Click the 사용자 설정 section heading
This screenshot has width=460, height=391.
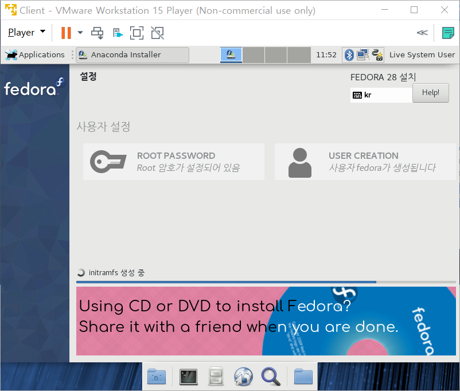tap(103, 127)
